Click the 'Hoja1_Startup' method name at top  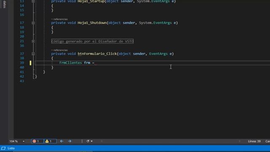[91, 1]
